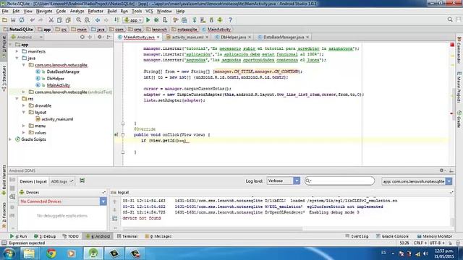Click the logcat search input field
The height and width of the screenshot is (260, 463).
(339, 181)
